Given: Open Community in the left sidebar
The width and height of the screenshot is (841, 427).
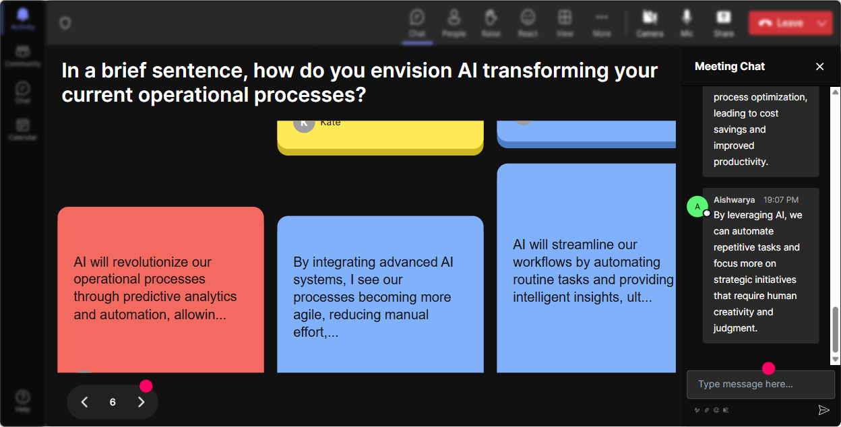Looking at the screenshot, I should [x=23, y=57].
